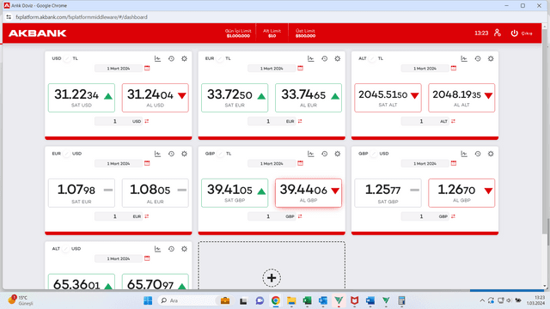Open chart icon on GBP/USD card
This screenshot has height=309, width=550.
click(464, 154)
